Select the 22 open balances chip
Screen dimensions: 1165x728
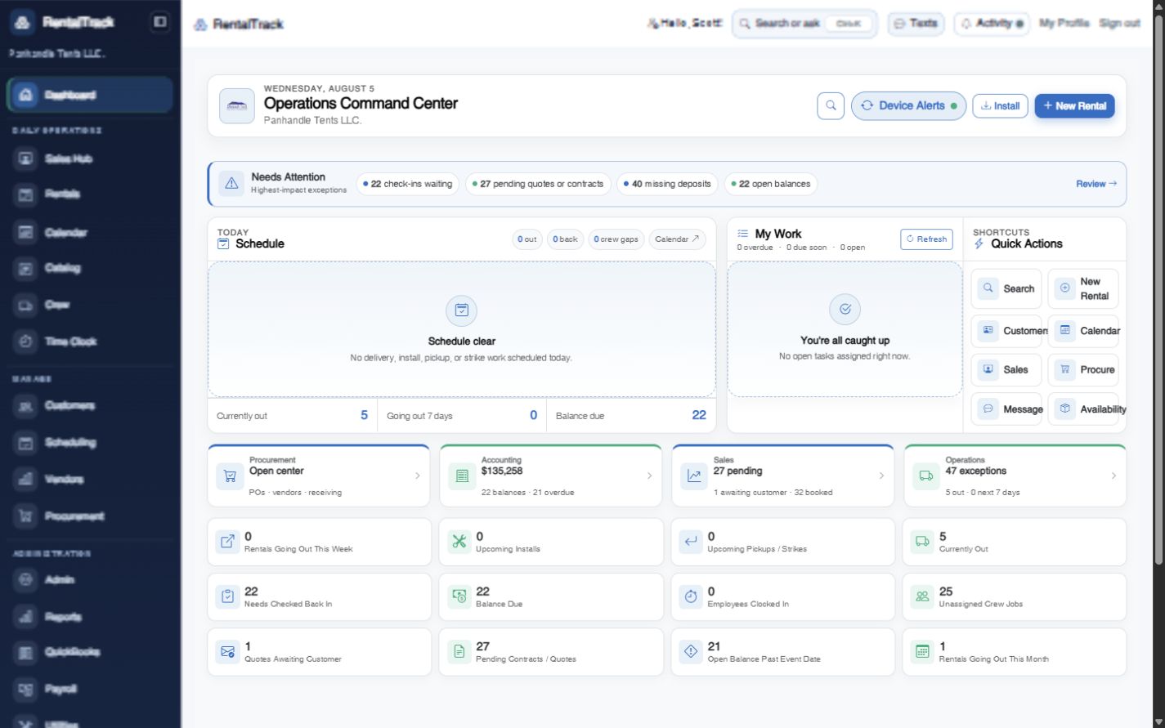[x=771, y=184]
